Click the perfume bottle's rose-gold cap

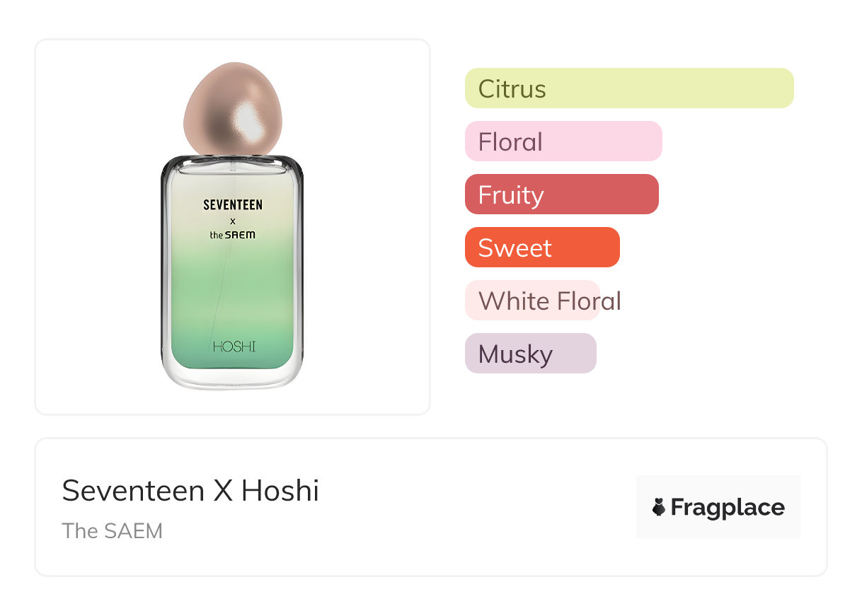[x=232, y=110]
